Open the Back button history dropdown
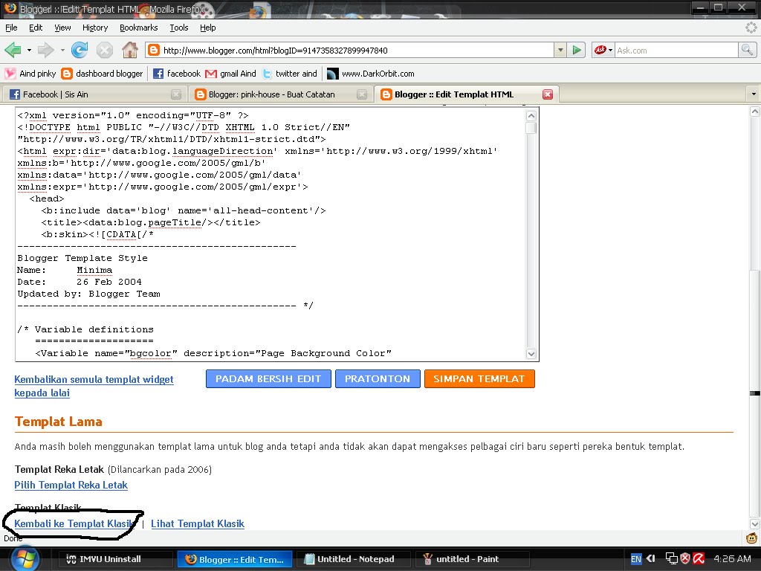Viewport: 761px width, 571px height. coord(29,50)
